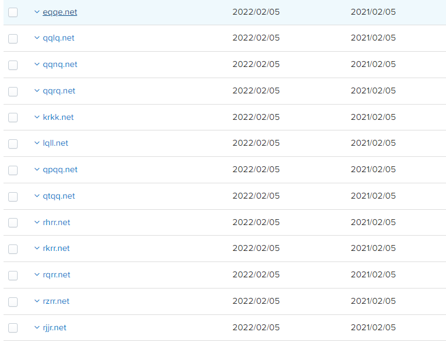The width and height of the screenshot is (446, 342).
Task: Select the qqlq.net row checkbox
Action: point(13,39)
